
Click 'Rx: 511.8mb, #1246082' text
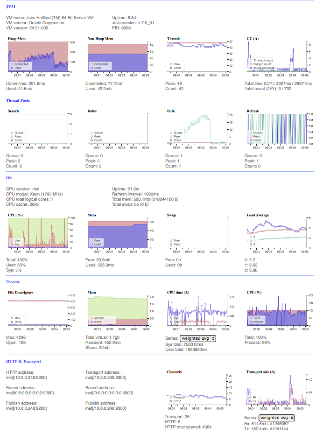266,424
